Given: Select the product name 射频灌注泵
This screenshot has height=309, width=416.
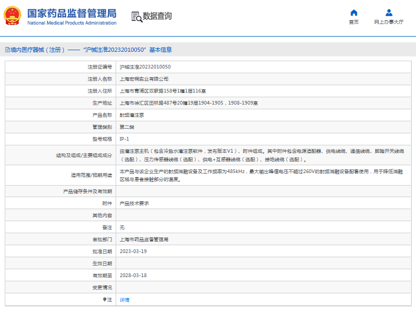Looking at the screenshot, I should pos(132,115).
